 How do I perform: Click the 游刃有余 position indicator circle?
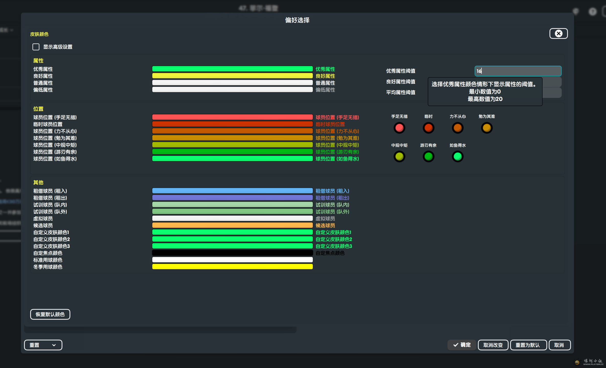pos(428,156)
